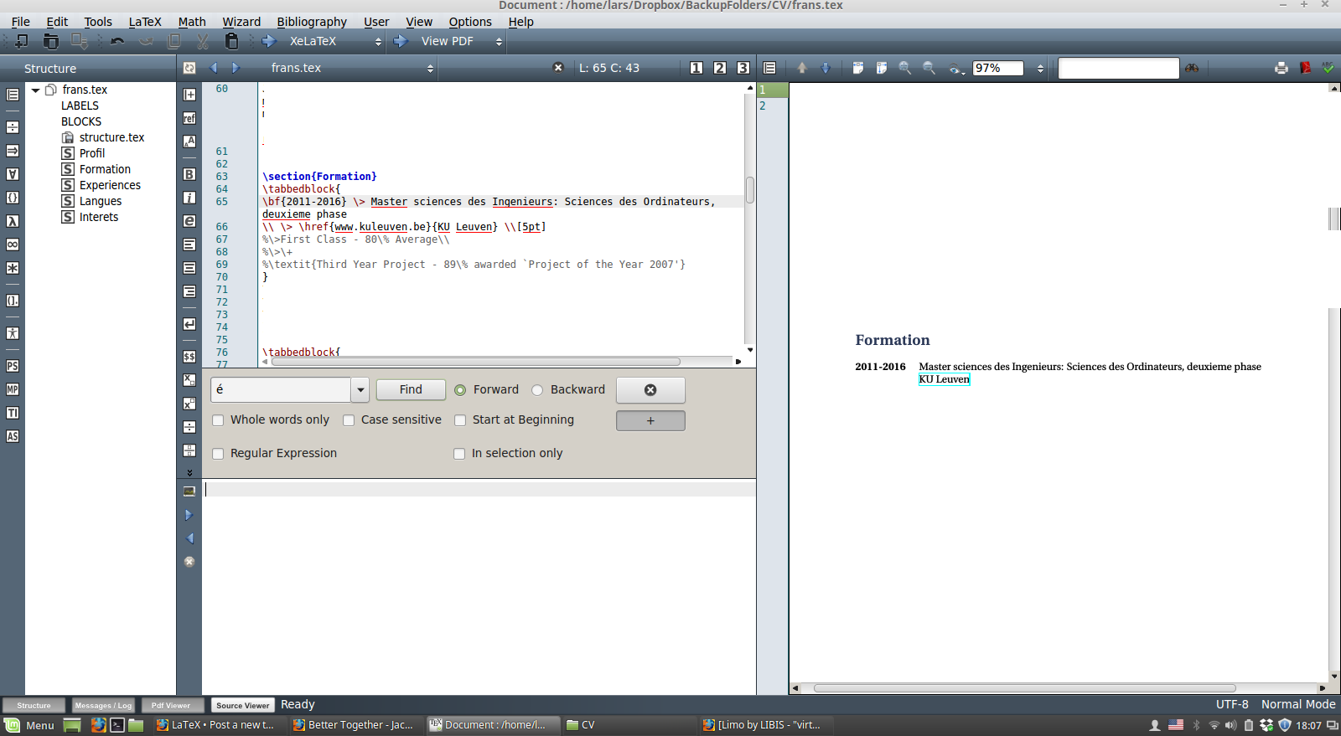Open the find text history dropdown

coord(360,390)
